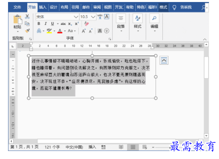The height and width of the screenshot is (159, 219).
Task: Click the 插入 insert mode indicator
Action: [x=92, y=147]
